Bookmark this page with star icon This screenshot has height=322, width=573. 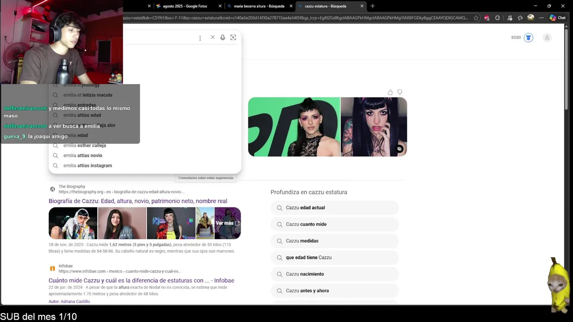[476, 18]
